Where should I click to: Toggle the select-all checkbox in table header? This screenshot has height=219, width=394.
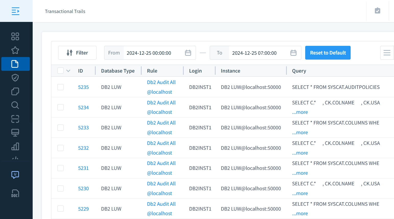click(60, 71)
